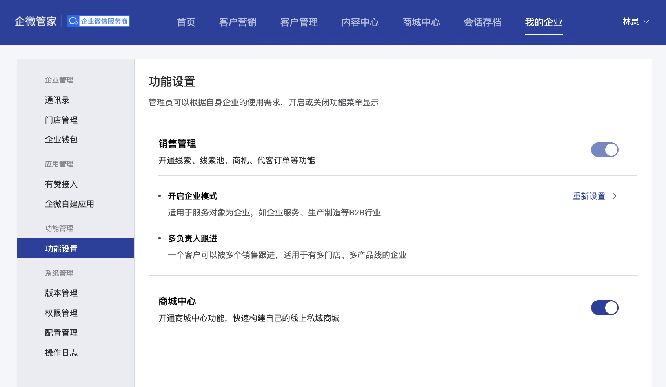This screenshot has height=387, width=666.
Task: Open 版本管理 in the sidebar
Action: (x=61, y=293)
